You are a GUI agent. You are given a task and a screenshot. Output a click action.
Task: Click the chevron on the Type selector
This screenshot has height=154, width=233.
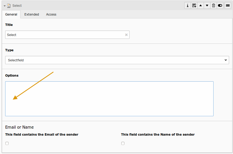[x=226, y=60]
